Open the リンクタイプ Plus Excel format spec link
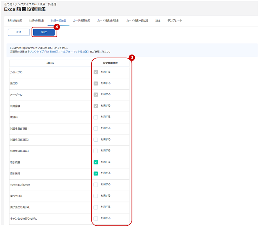This screenshot has width=259, height=227. tap(57, 52)
